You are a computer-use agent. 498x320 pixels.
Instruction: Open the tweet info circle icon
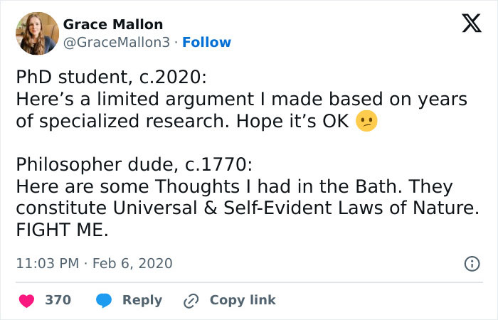pos(471,263)
